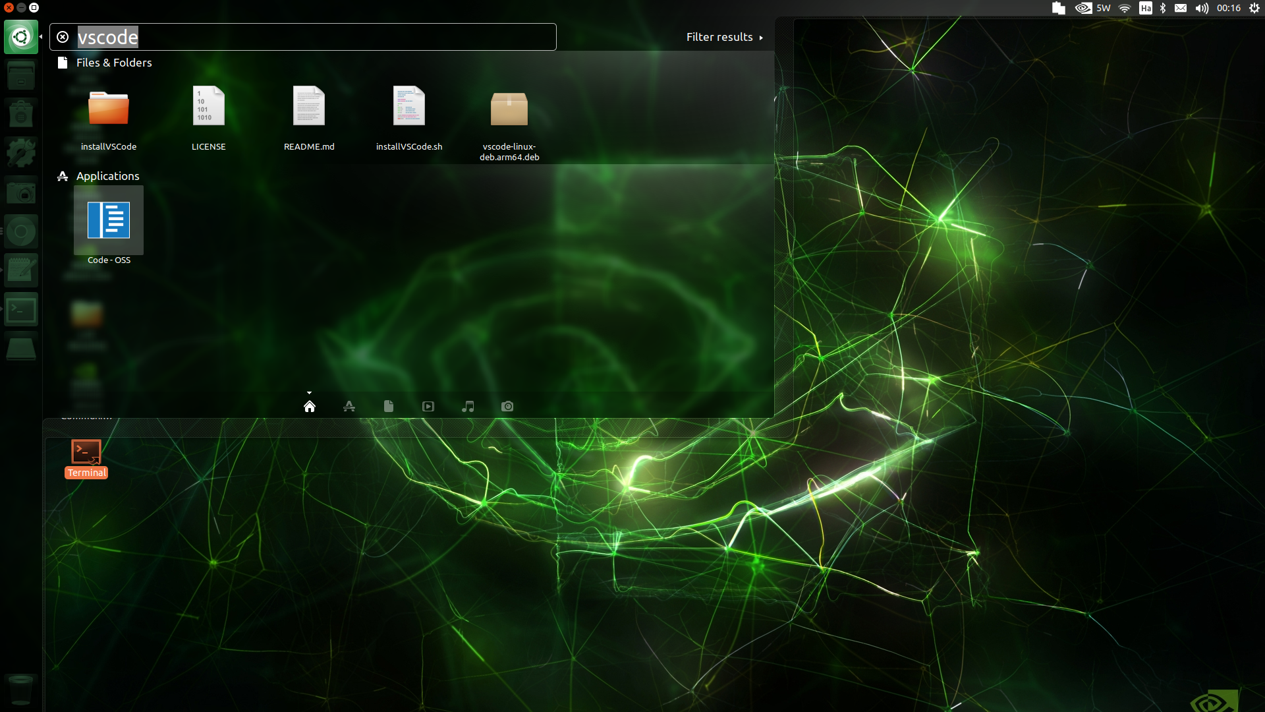
Task: Expand the Files & Folders category header
Action: 113,63
